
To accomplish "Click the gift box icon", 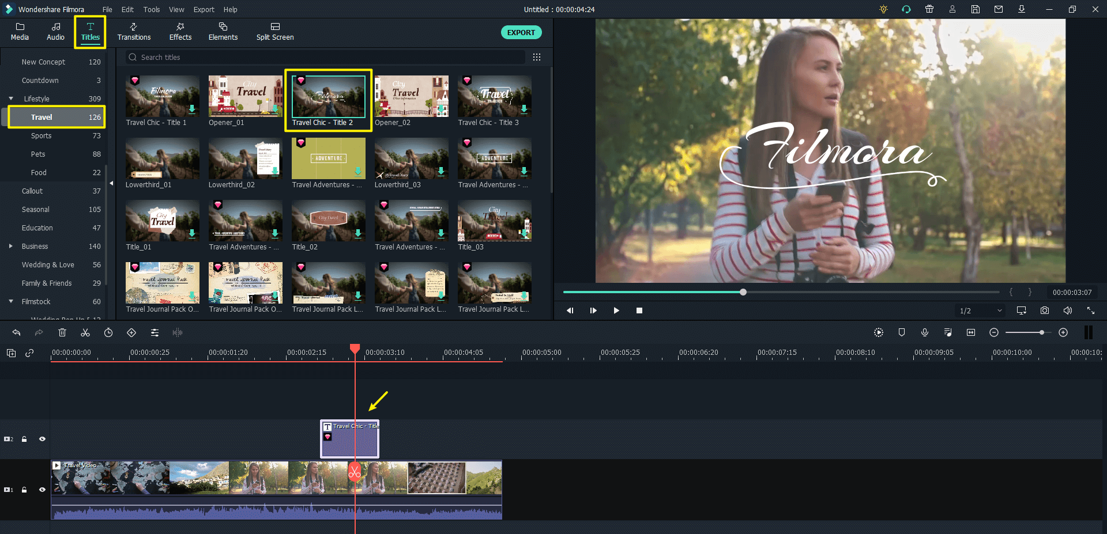I will pyautogui.click(x=929, y=9).
